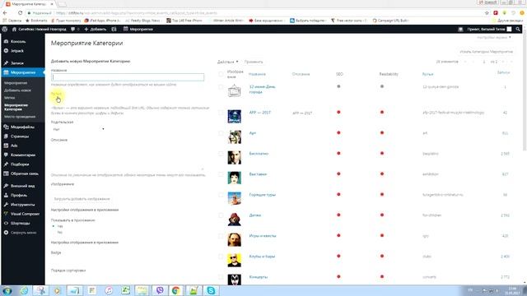
Task: Sort table by Ярлык column header
Action: click(x=428, y=74)
